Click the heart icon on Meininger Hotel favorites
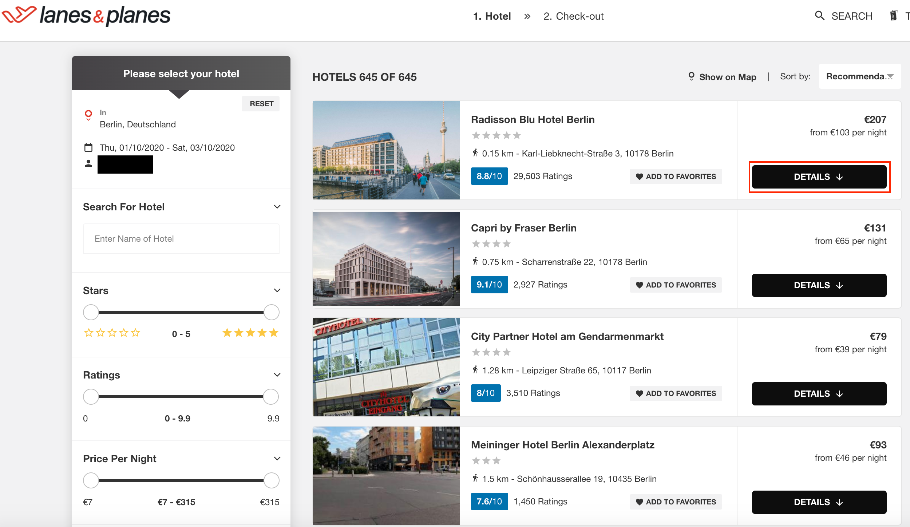The width and height of the screenshot is (910, 527). click(x=639, y=502)
